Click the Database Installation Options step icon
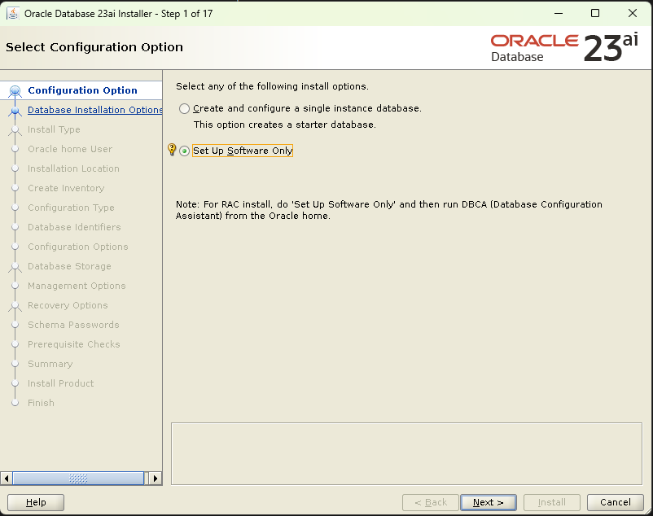The image size is (653, 516). point(15,110)
